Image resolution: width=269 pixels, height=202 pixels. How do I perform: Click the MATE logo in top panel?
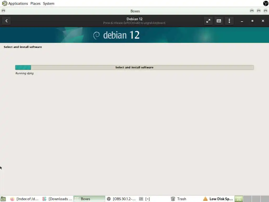pos(4,3)
